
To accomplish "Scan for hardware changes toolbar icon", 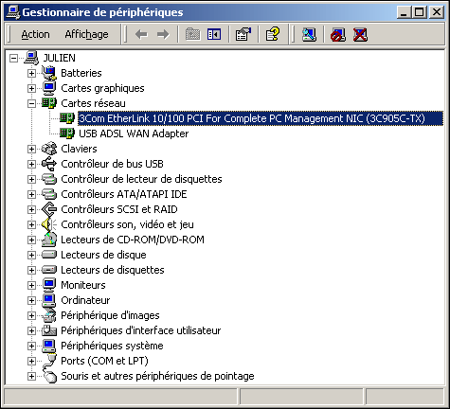I will 309,34.
